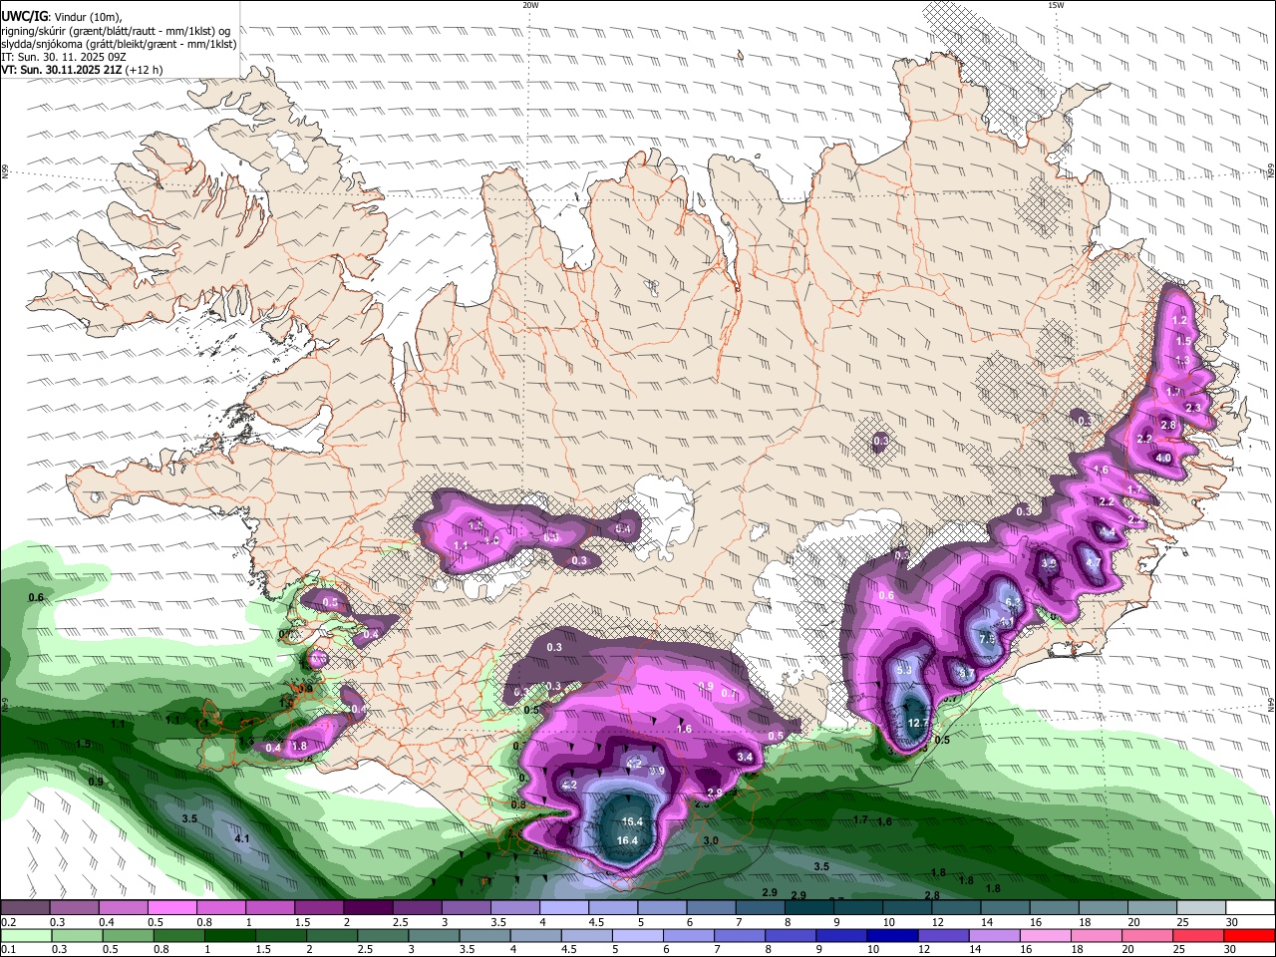The width and height of the screenshot is (1276, 957).
Task: Click the 'UWC/IG: Vindur (10m)' title line
Action: point(62,16)
